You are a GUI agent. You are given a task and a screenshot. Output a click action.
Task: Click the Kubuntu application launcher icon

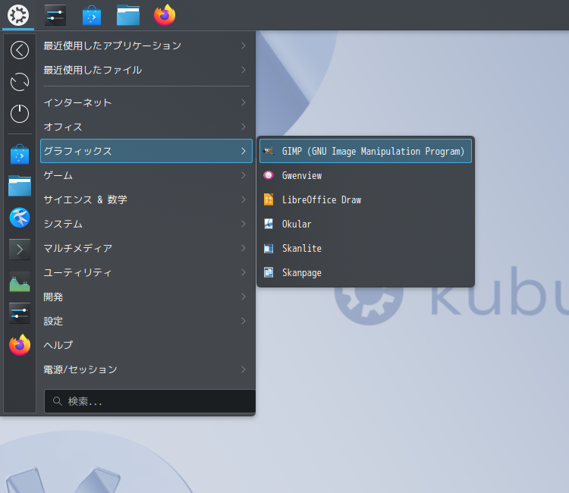(18, 15)
